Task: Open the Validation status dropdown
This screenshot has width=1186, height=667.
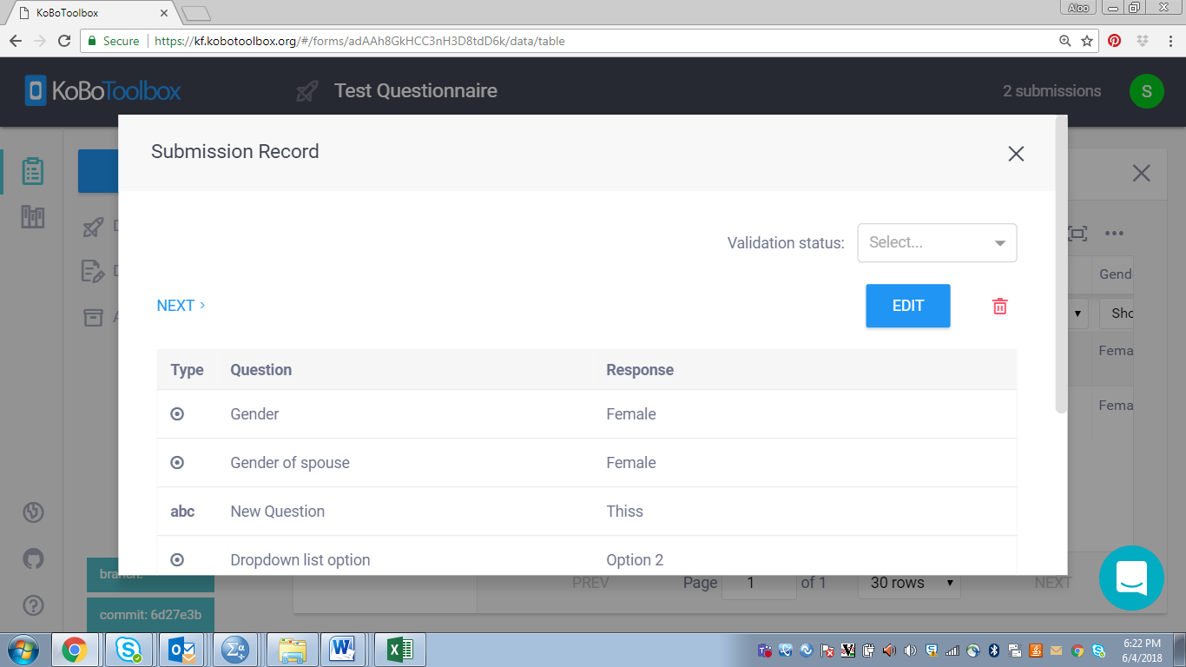Action: pos(937,243)
